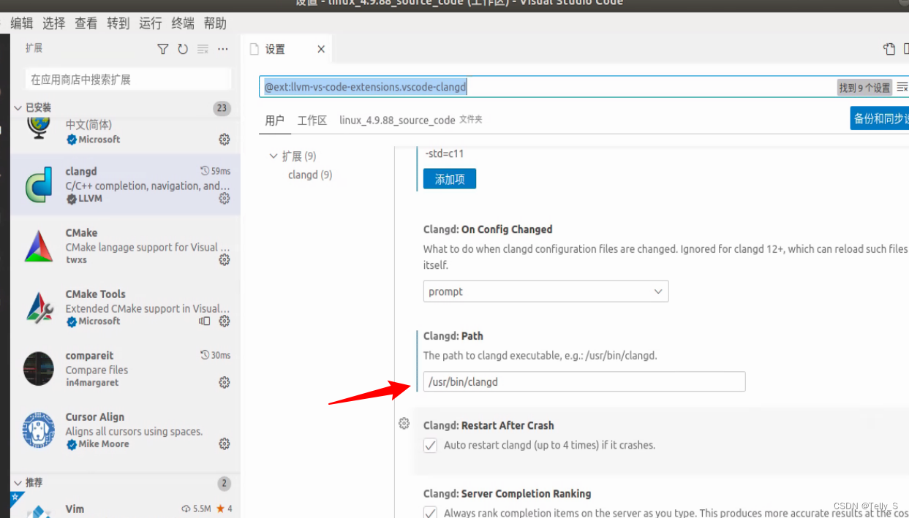Clear the settings search query with the icon
Screen dimensions: 909x518
click(901, 86)
